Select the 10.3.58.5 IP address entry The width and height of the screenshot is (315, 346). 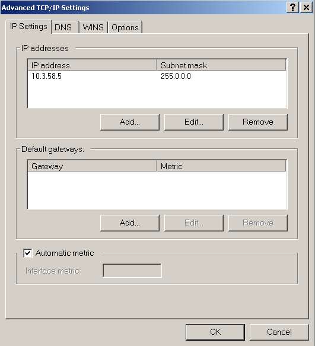click(x=46, y=77)
